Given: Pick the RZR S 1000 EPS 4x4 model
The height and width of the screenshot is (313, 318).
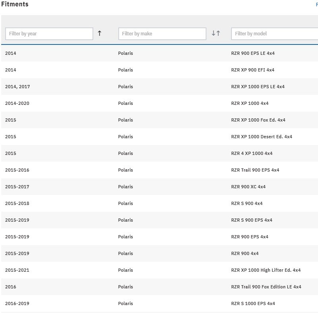Looking at the screenshot, I should 253,303.
